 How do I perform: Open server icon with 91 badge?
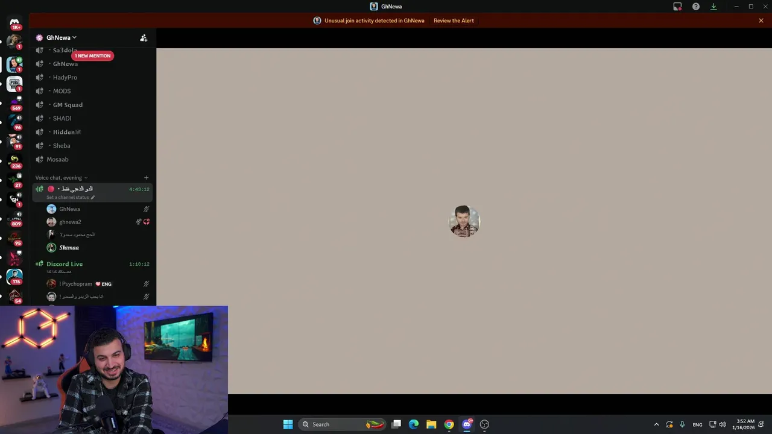(x=14, y=142)
